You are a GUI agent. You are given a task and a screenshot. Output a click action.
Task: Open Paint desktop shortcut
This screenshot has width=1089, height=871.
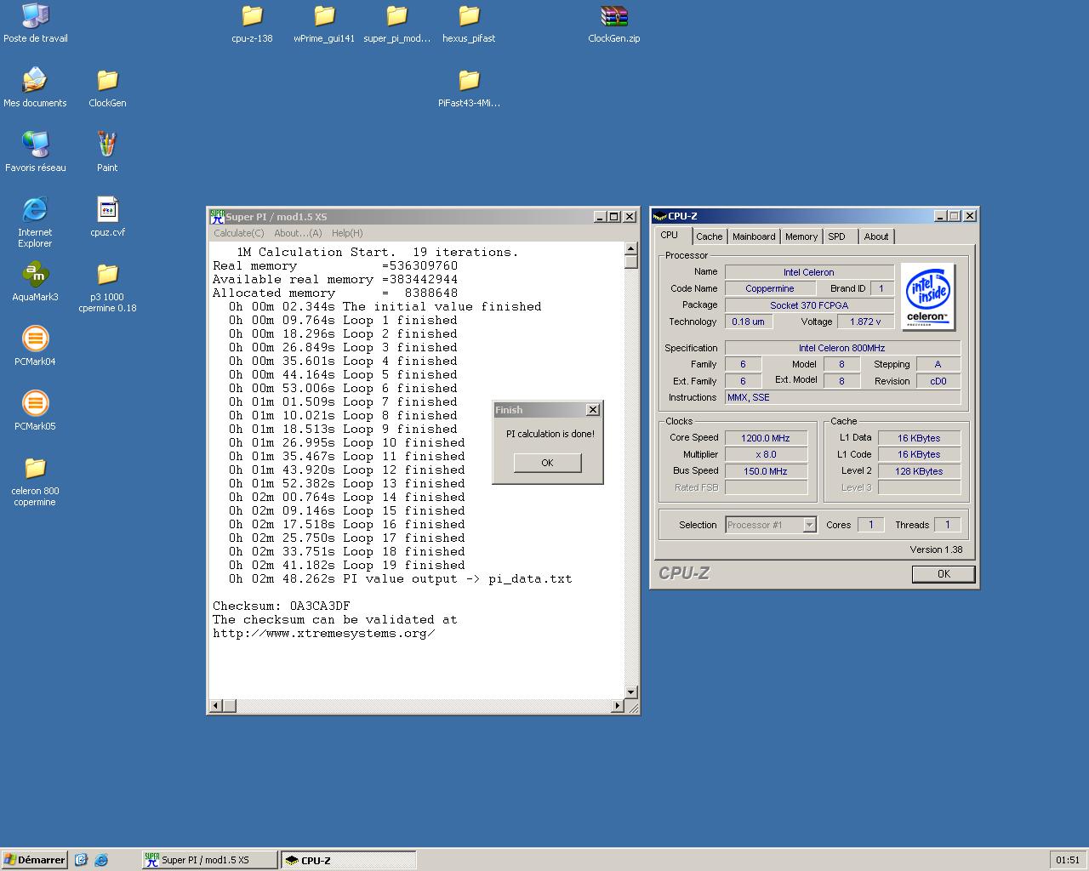pos(107,152)
